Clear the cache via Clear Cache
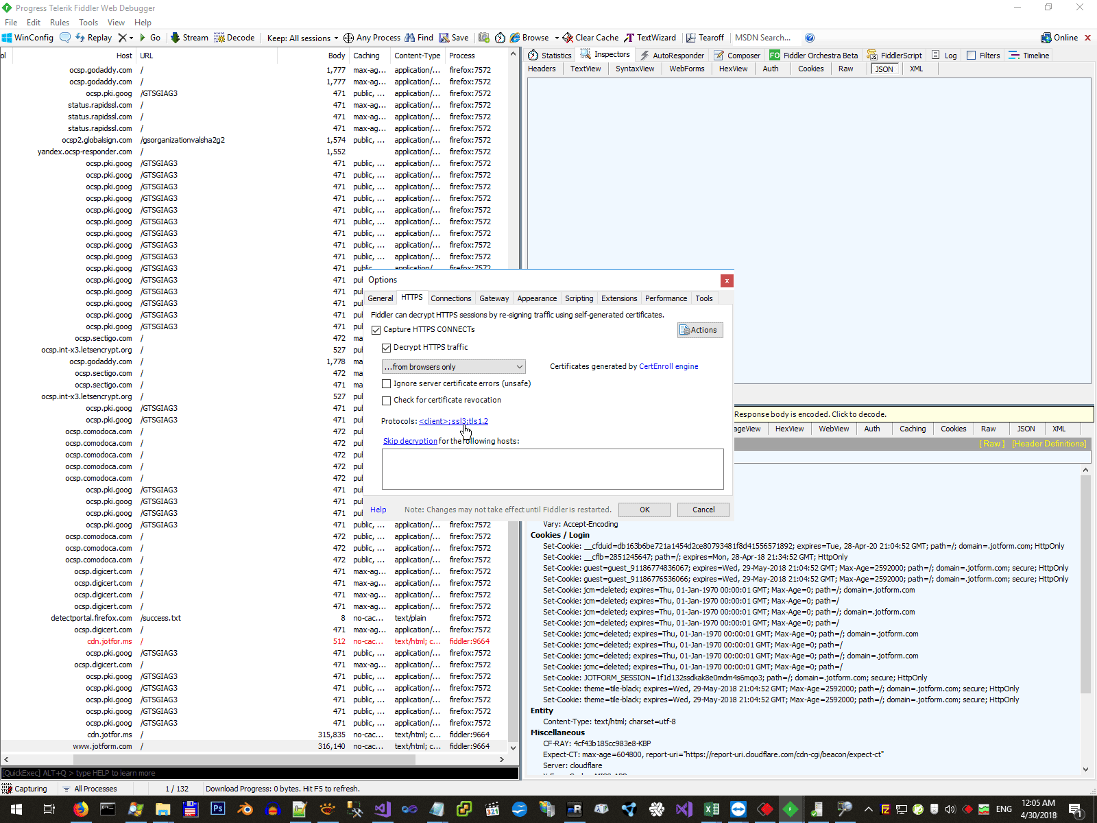 click(590, 38)
